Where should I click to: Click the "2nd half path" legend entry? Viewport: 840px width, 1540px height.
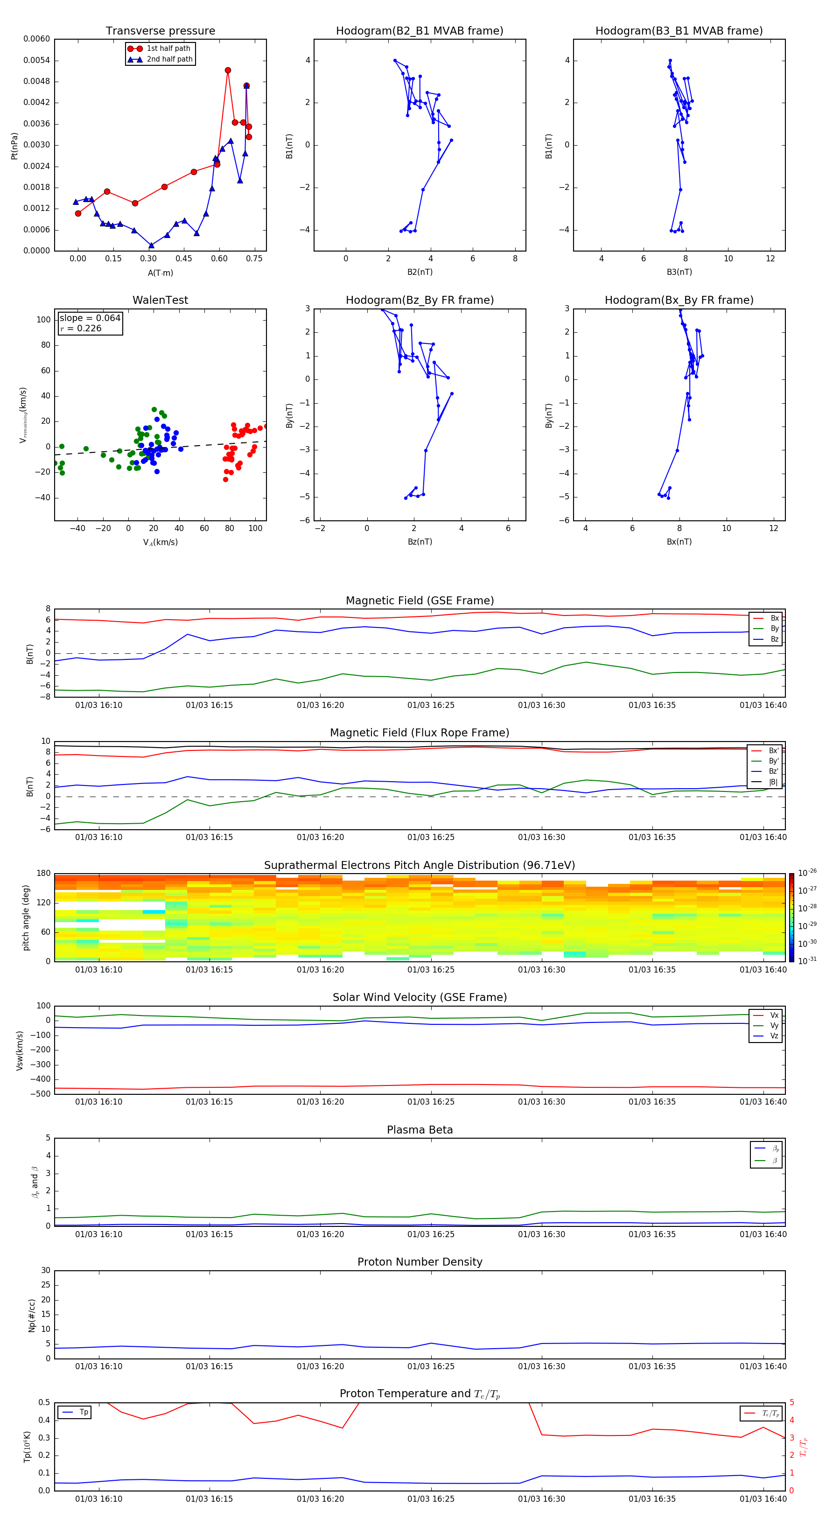[x=160, y=59]
